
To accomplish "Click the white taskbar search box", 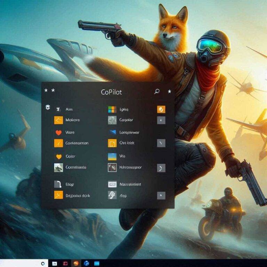I will point(24,263).
